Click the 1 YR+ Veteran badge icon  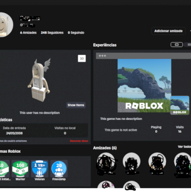pyautogui.click(x=40, y=169)
